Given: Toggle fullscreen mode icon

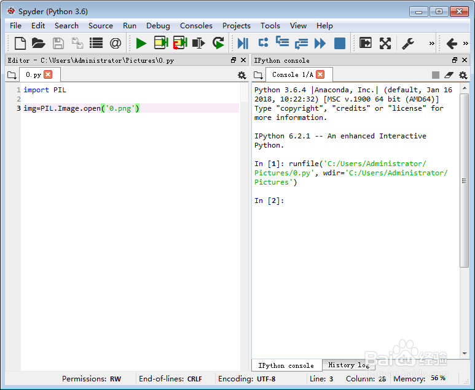Looking at the screenshot, I should pyautogui.click(x=385, y=43).
